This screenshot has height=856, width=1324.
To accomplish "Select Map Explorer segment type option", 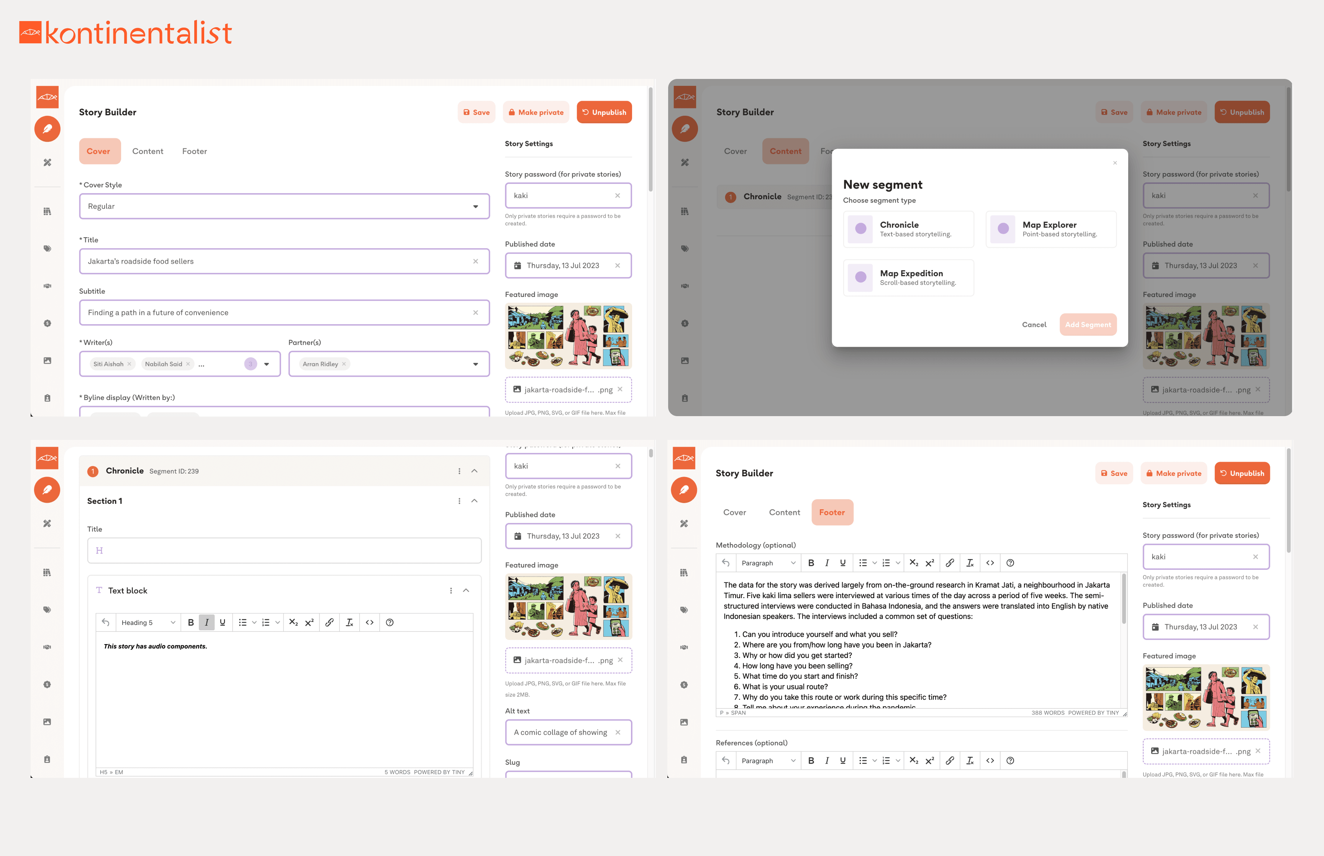I will [x=1051, y=229].
